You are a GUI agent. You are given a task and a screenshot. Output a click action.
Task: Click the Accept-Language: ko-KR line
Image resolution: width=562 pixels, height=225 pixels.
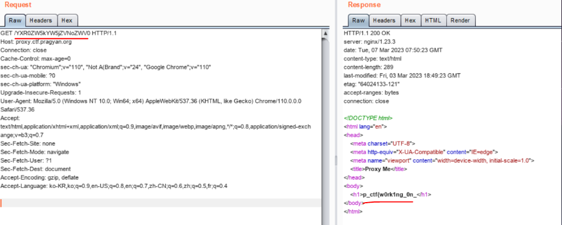pyautogui.click(x=114, y=186)
